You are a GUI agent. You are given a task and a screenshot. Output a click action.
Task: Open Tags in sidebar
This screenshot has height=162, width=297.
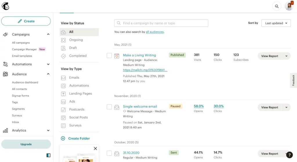[x=15, y=102]
